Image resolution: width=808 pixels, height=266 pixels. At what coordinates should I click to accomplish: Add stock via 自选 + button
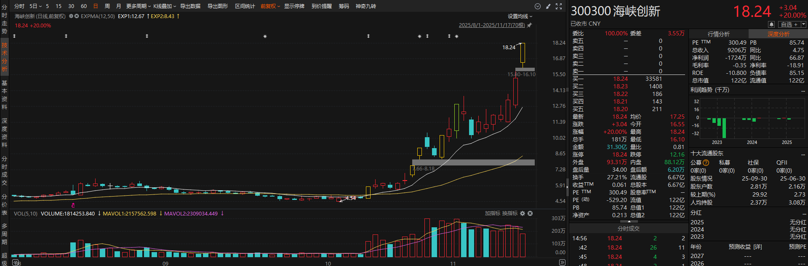[x=789, y=24]
